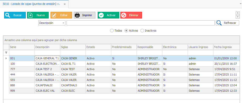The height and width of the screenshot is (103, 242).
Task: Sort by the Serie column header
Action: [22, 47]
